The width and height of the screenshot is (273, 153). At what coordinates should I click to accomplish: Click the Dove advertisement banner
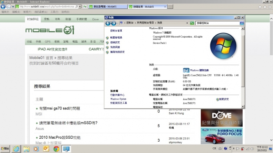pyautogui.click(x=222, y=118)
